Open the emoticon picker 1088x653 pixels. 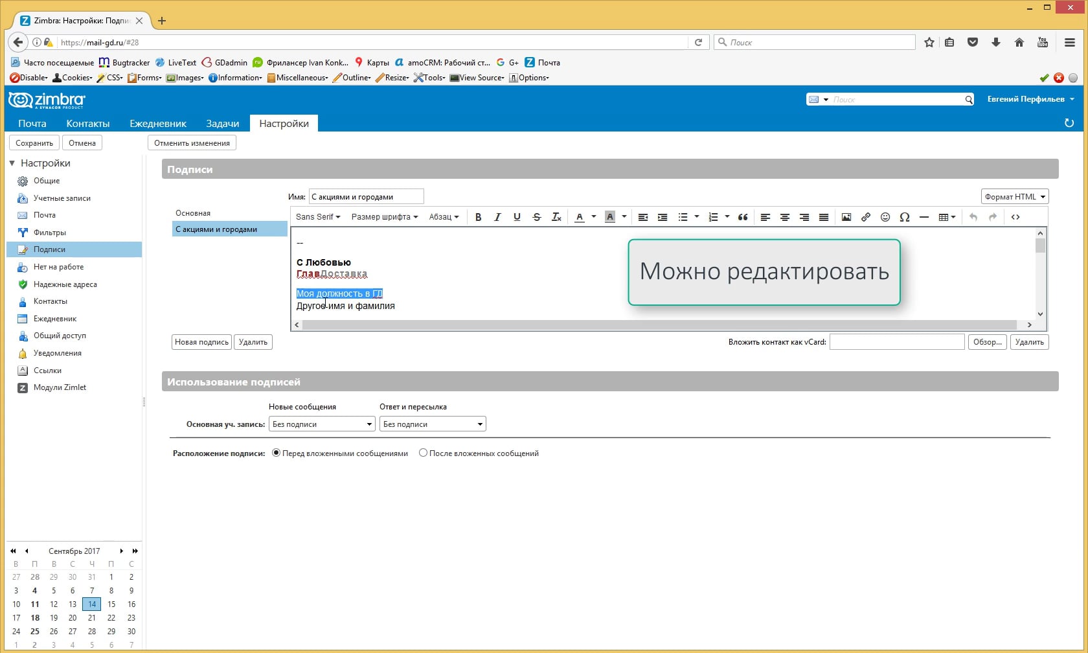(885, 217)
